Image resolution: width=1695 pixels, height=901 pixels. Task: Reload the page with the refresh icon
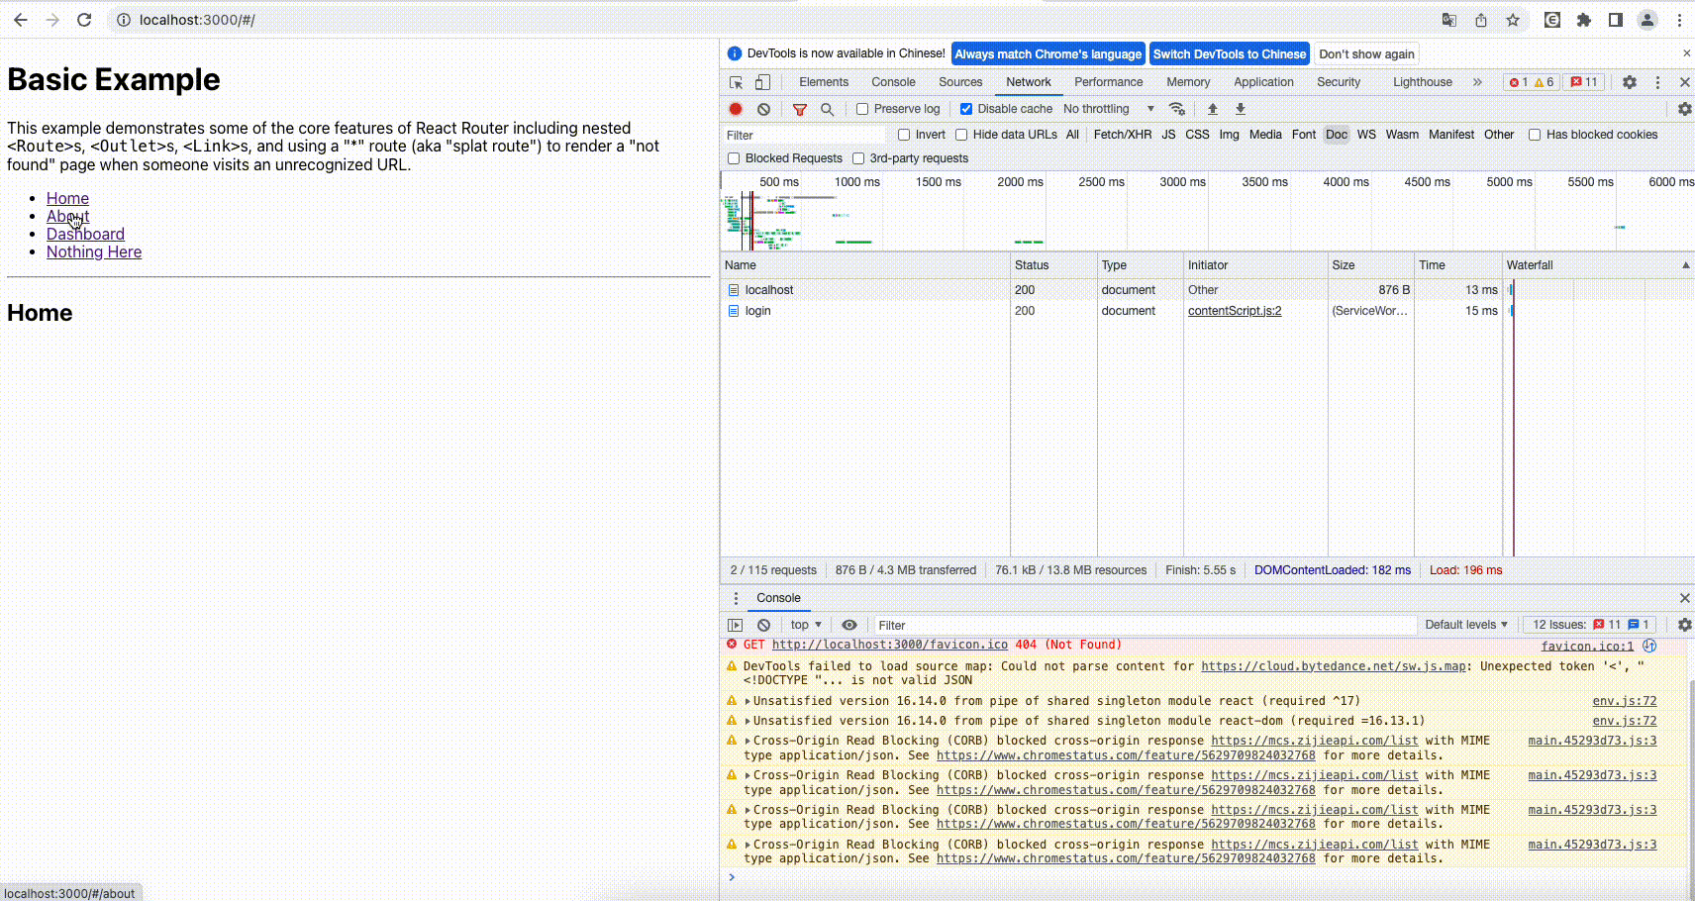84,20
